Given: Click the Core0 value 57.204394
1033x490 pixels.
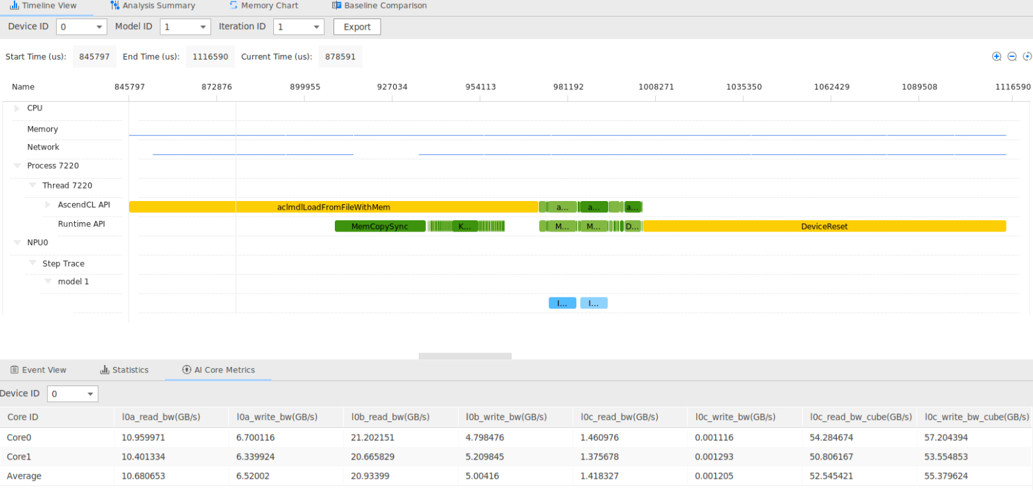Looking at the screenshot, I should [x=947, y=438].
